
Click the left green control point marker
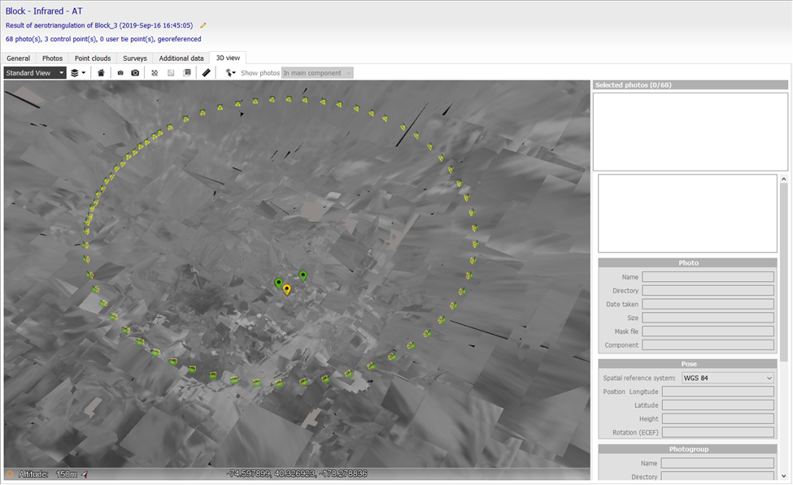(x=278, y=283)
